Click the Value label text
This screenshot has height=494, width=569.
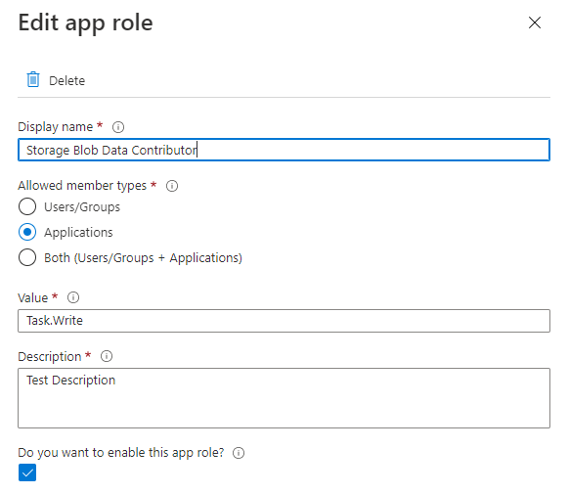[32, 298]
